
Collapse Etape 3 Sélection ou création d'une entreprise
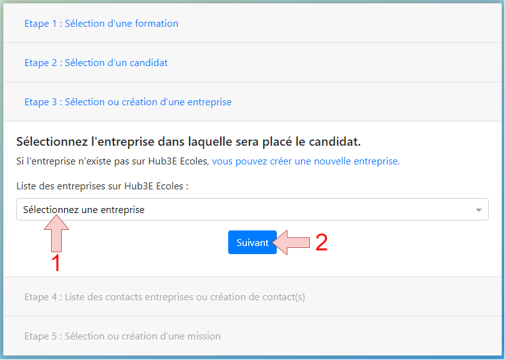[128, 102]
